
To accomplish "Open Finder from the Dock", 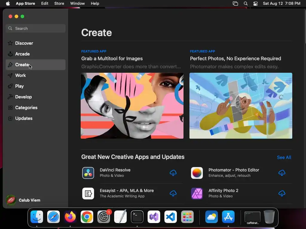I will [x=37, y=217].
